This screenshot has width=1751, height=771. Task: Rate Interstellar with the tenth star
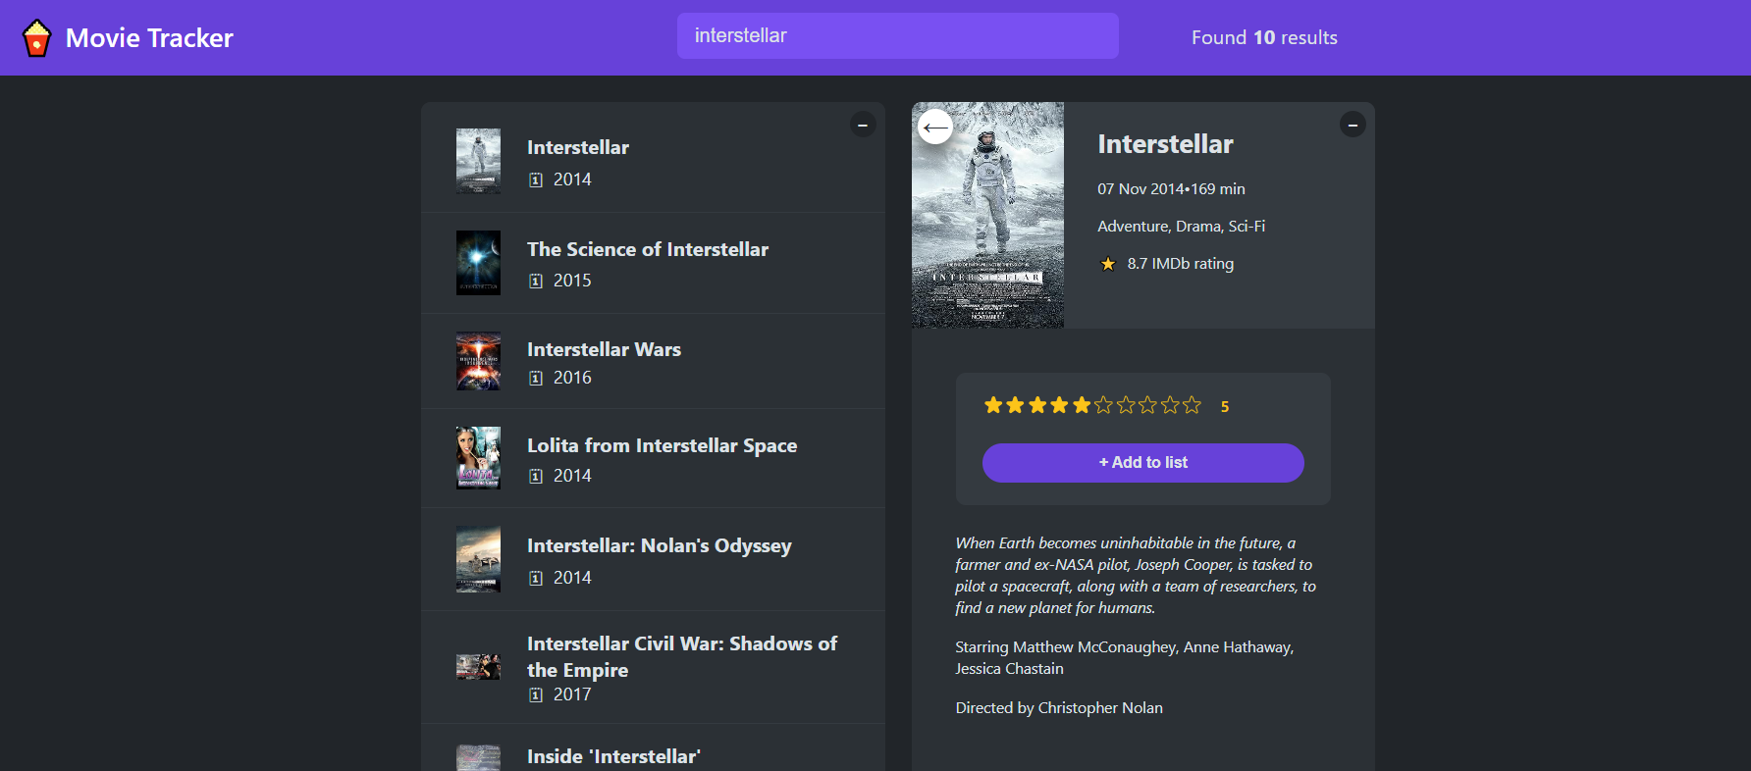click(1192, 405)
